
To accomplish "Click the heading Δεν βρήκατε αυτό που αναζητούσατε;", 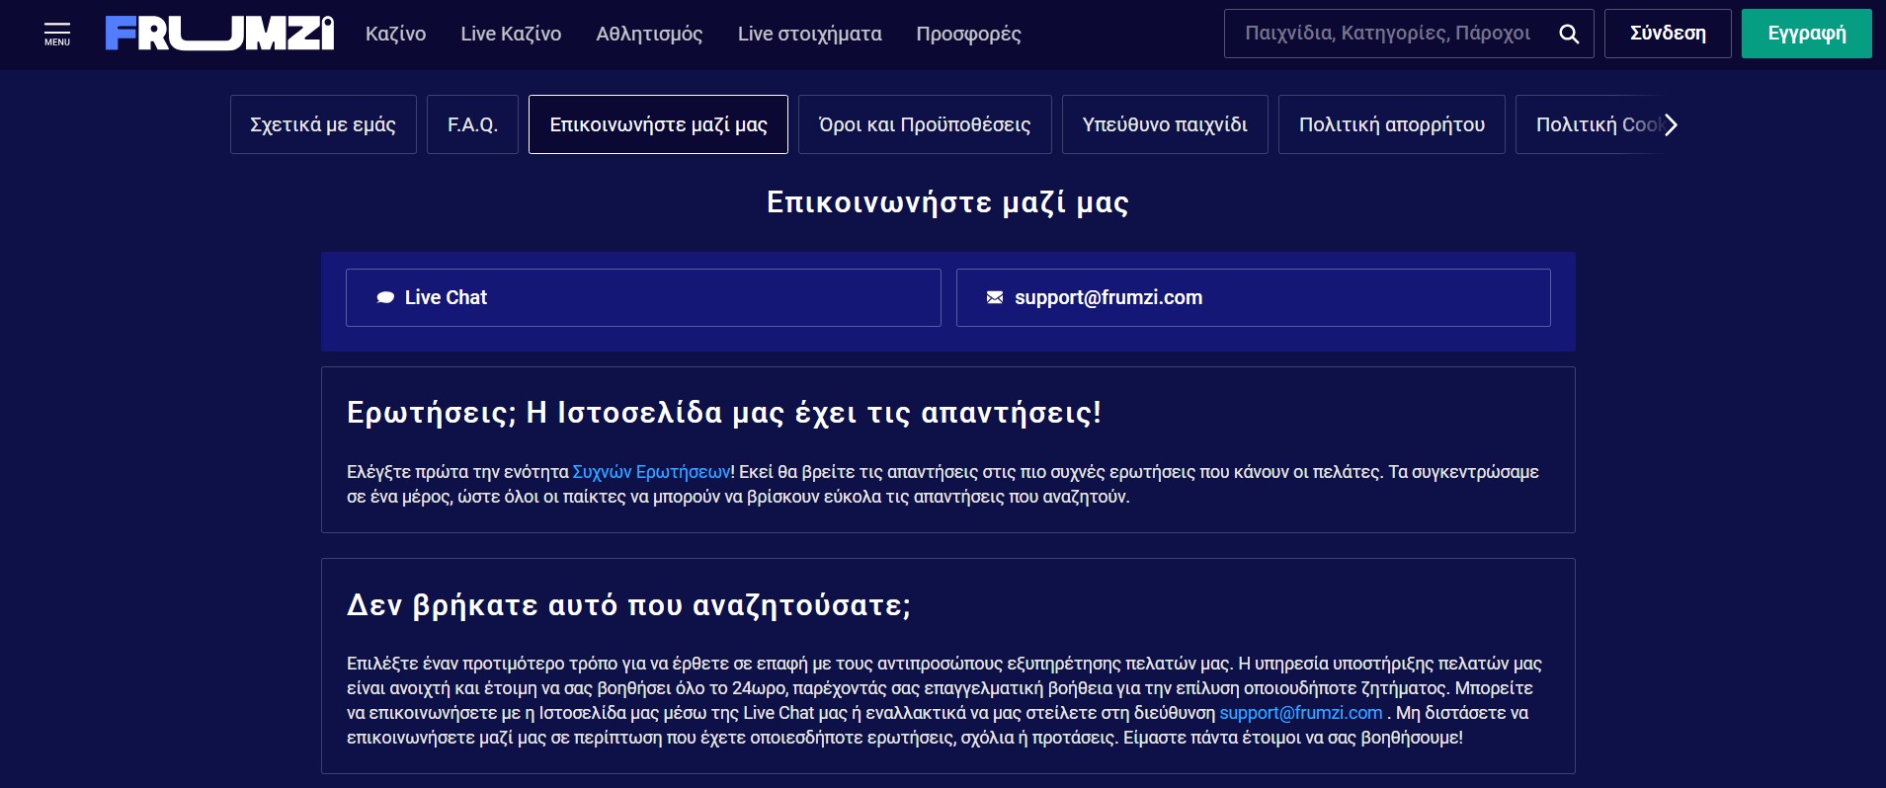I will [x=628, y=604].
